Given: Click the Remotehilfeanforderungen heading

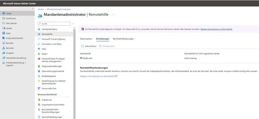Looking at the screenshot, I should pyautogui.click(x=94, y=68).
